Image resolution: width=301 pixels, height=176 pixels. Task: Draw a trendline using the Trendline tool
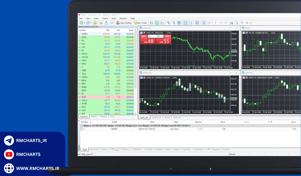[226, 23]
